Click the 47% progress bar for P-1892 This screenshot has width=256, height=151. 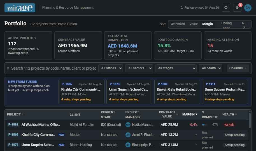[205, 125]
